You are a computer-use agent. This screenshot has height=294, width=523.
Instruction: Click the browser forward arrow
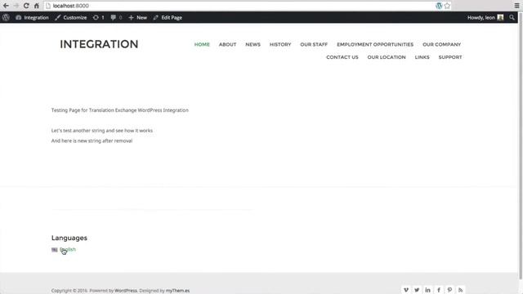16,6
